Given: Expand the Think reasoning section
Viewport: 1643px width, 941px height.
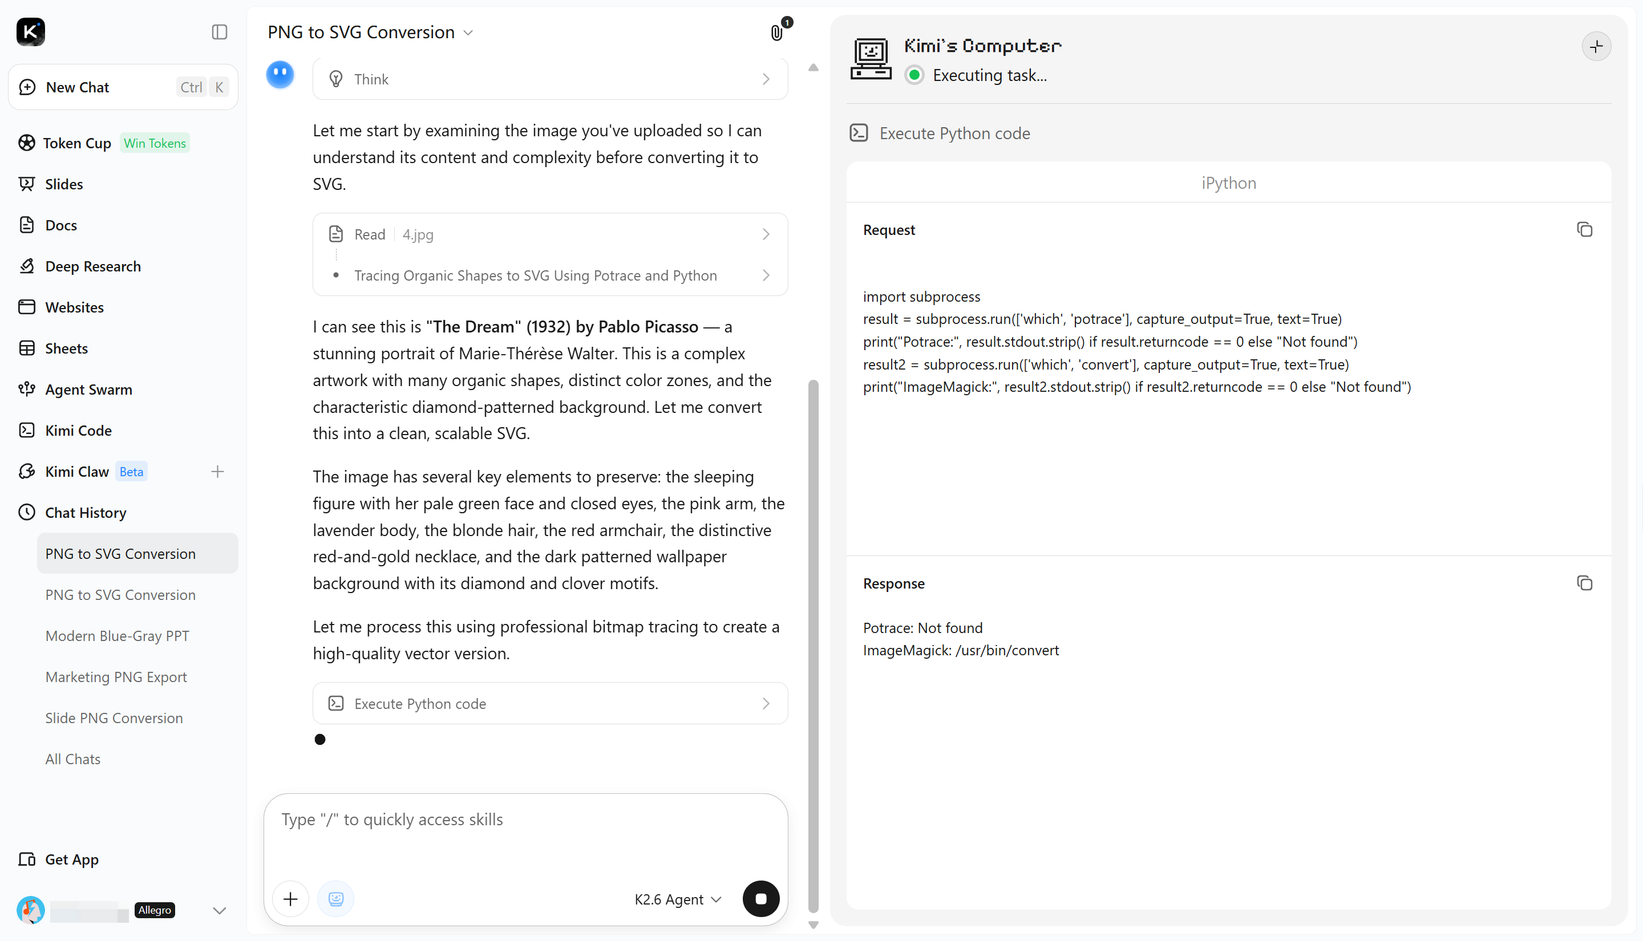Looking at the screenshot, I should coord(550,79).
